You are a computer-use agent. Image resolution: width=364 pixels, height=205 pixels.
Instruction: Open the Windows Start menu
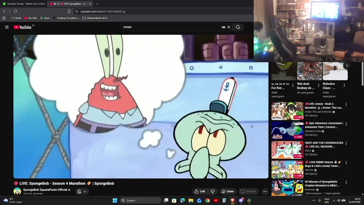point(115,200)
